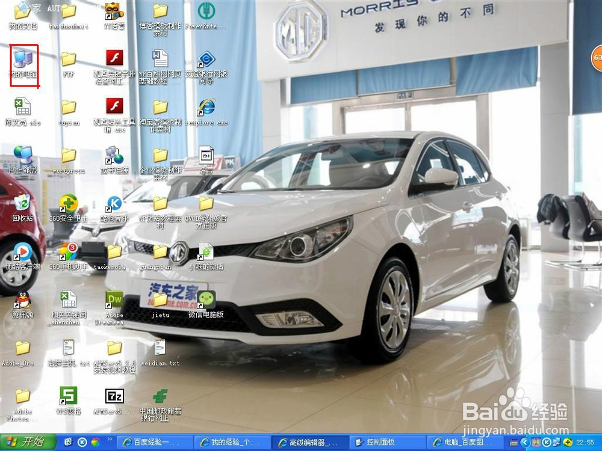
Task: Launch the 优酷客户端 video client
Action: [x=22, y=251]
